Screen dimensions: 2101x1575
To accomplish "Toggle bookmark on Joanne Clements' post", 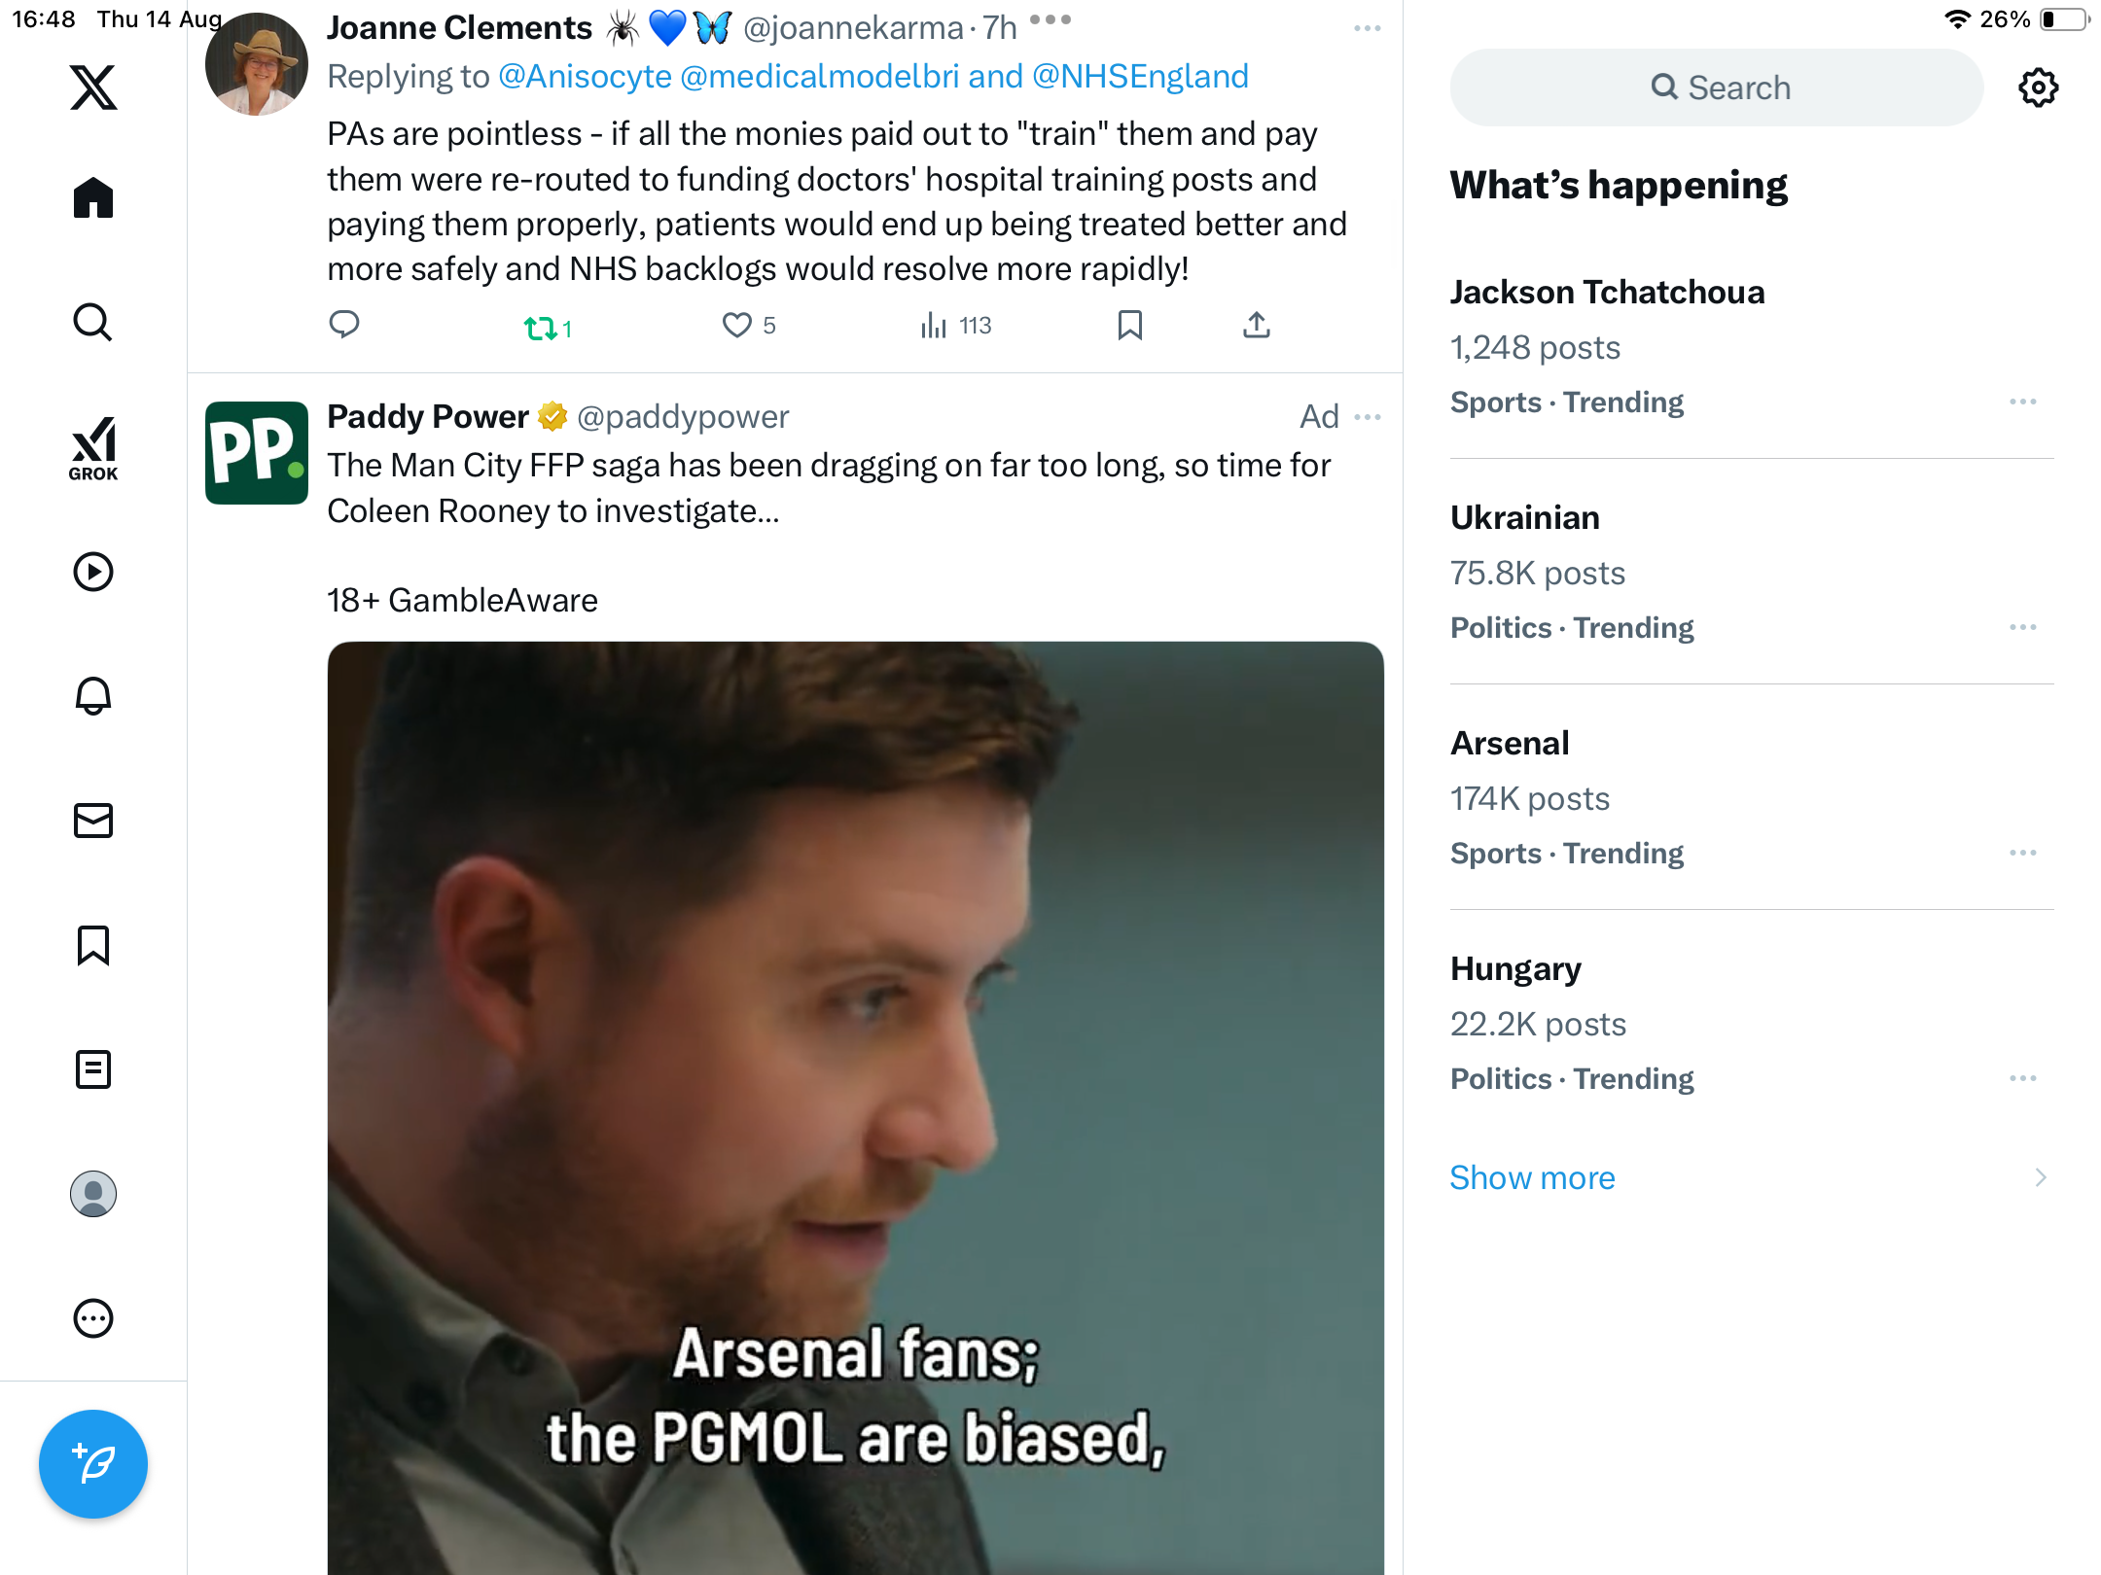I will [x=1129, y=325].
